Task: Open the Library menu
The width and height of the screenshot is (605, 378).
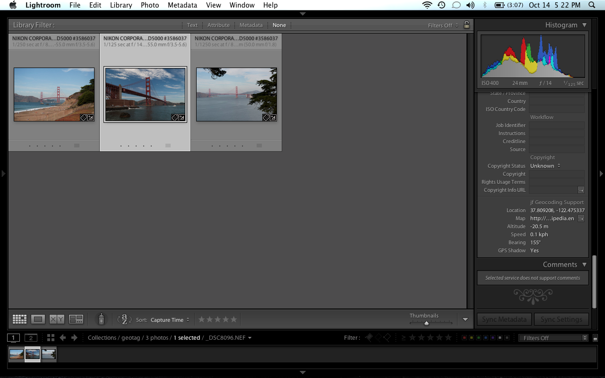Action: pyautogui.click(x=121, y=5)
